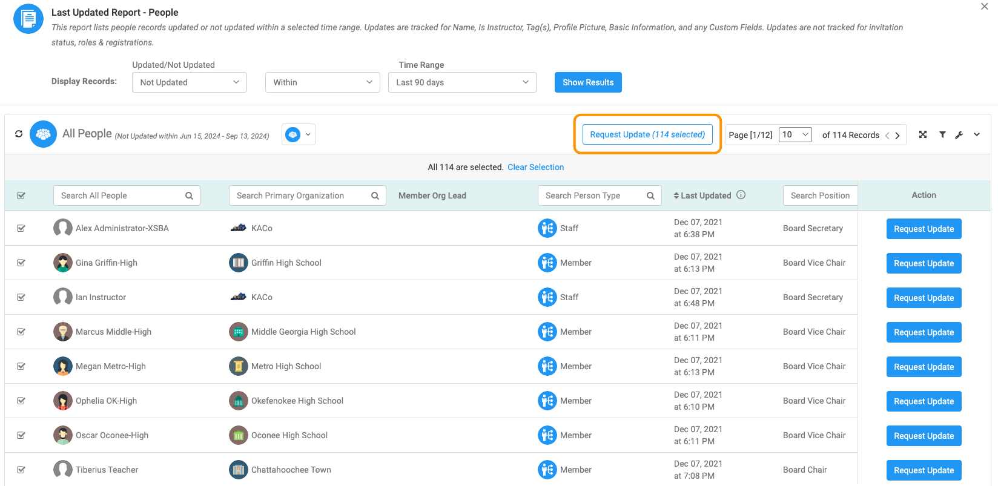This screenshot has height=486, width=998.
Task: Click the Clear Selection link
Action: 536,167
